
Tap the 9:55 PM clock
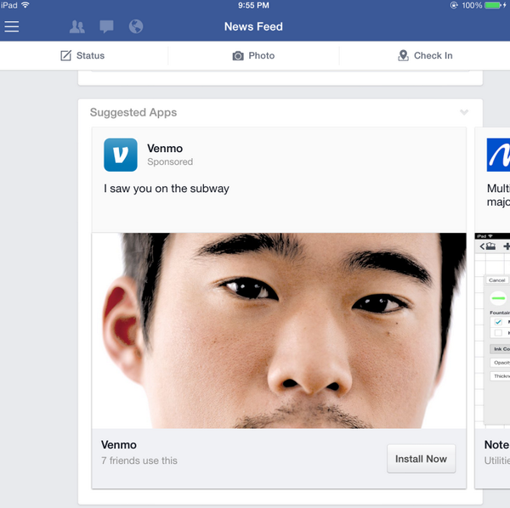tap(253, 5)
